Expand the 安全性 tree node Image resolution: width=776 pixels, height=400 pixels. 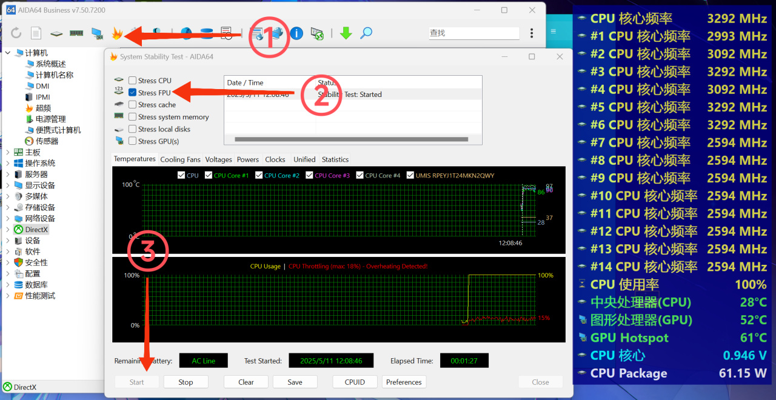[8, 262]
